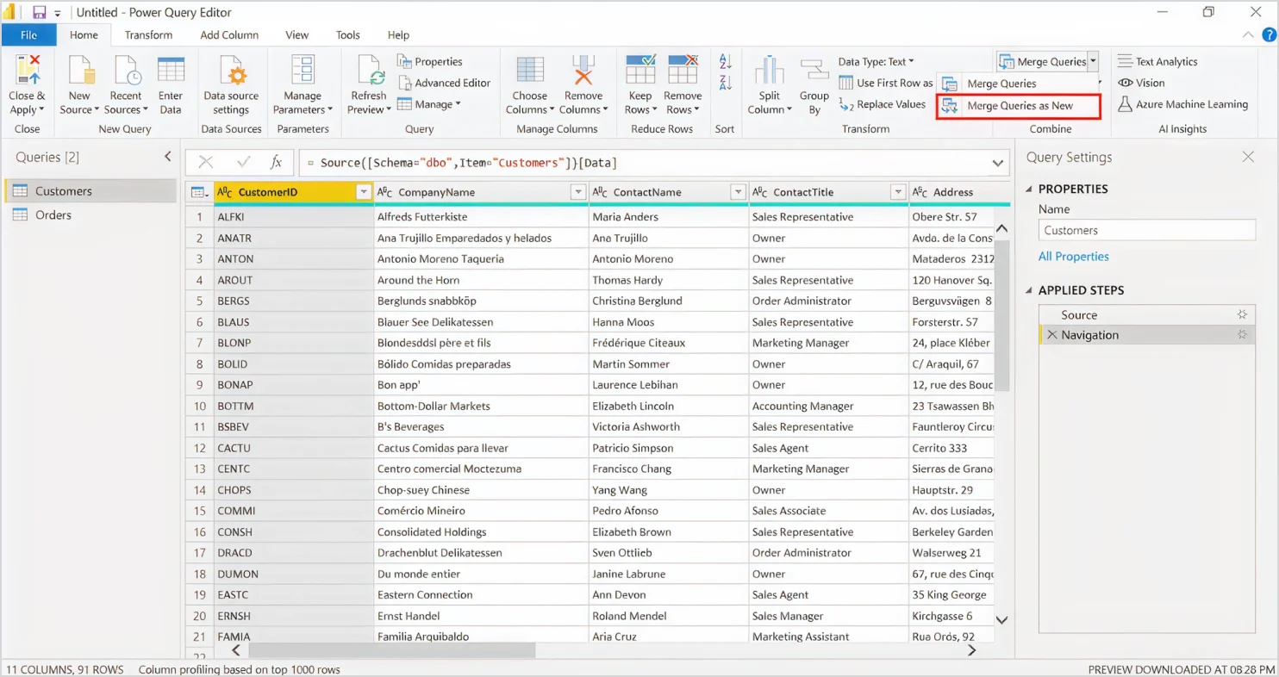Click the vertical scrollbar down arrow

coord(1001,618)
